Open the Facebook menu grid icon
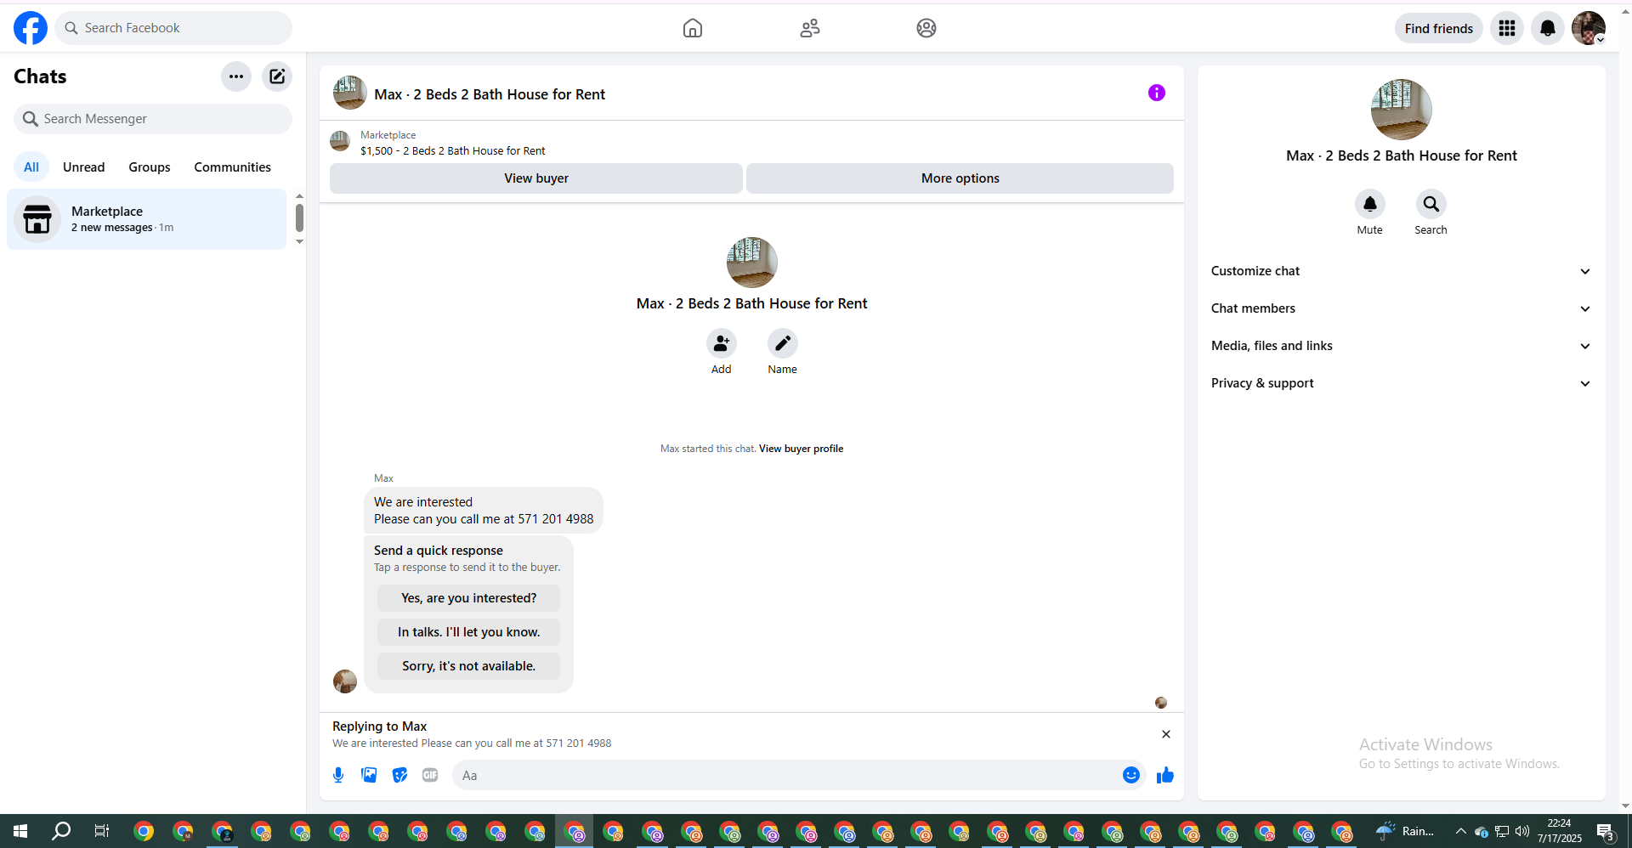Viewport: 1632px width, 848px height. [x=1507, y=28]
